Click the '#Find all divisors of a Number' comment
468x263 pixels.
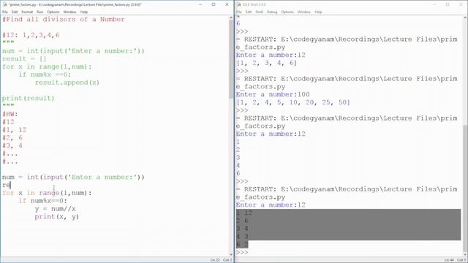[x=64, y=20]
